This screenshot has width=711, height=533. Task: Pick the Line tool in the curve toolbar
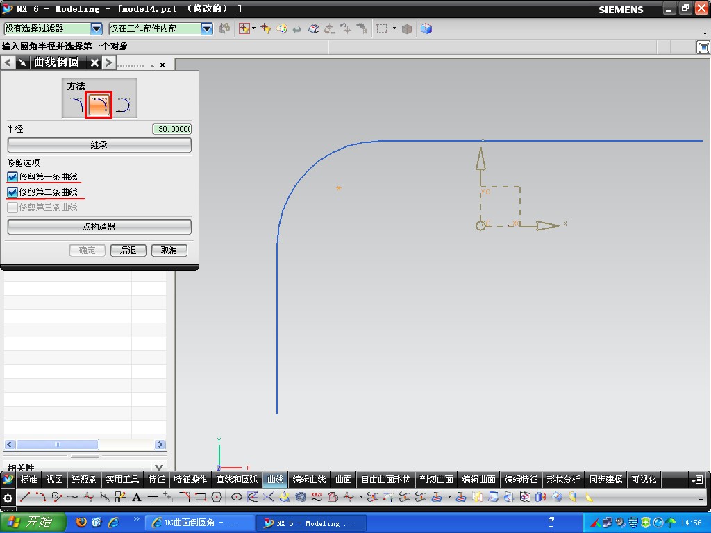(x=25, y=497)
